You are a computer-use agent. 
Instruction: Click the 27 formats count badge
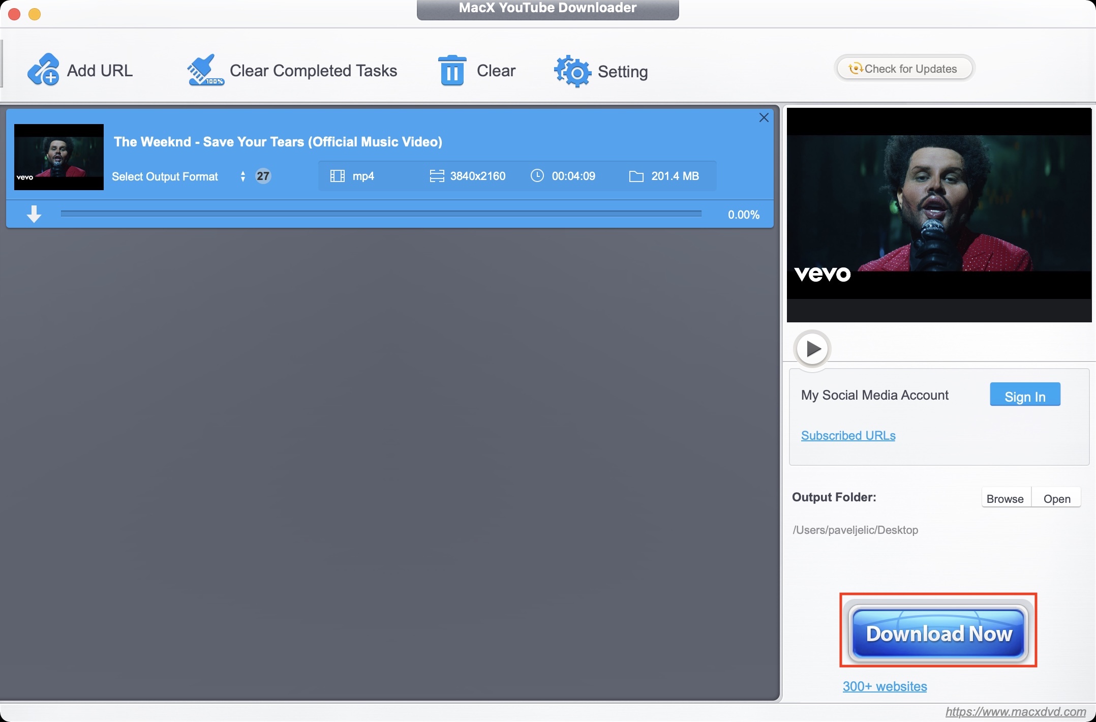263,176
